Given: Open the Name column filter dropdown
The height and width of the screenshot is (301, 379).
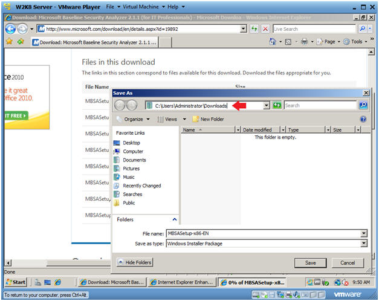Looking at the screenshot, I should point(238,130).
